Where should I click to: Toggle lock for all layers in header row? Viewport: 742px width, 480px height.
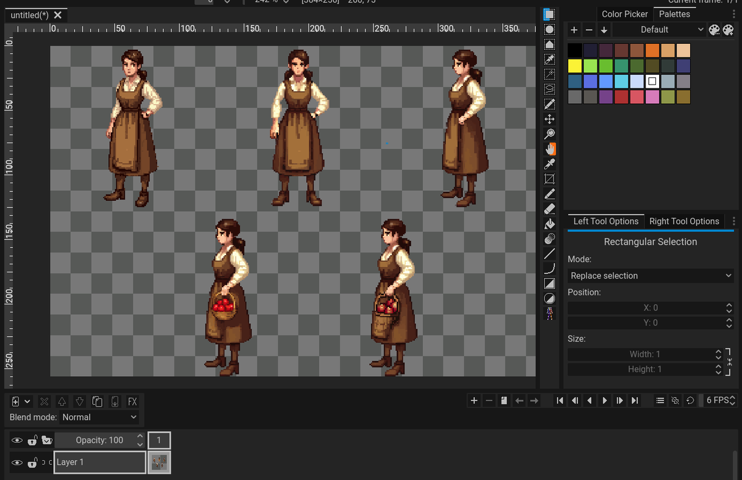tap(33, 440)
